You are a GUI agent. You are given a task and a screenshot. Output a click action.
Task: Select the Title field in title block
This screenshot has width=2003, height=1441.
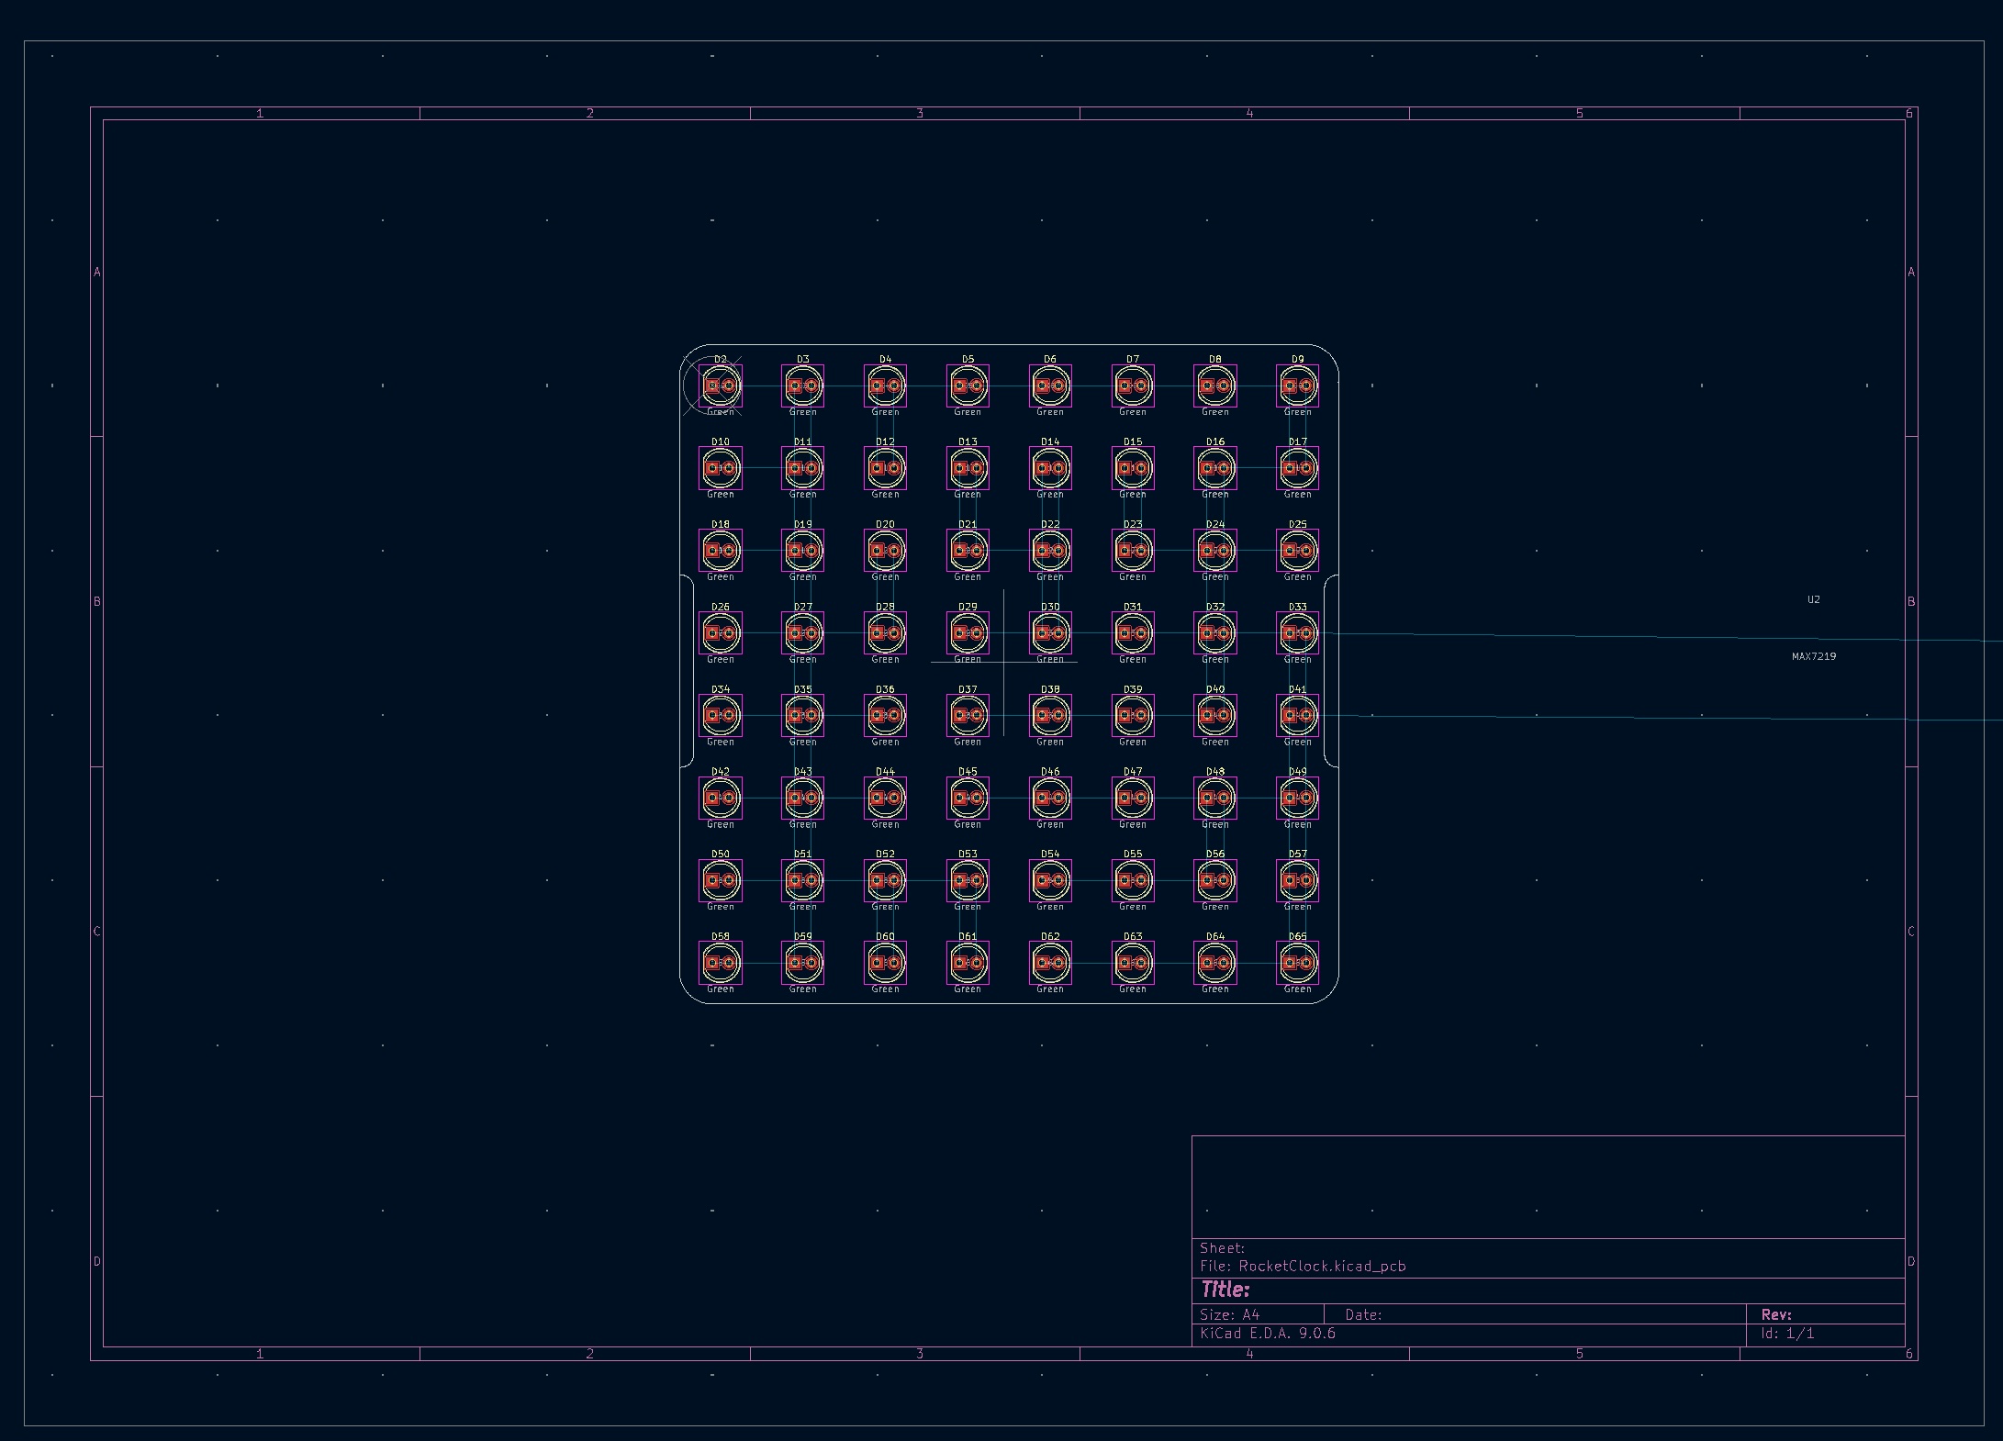(1225, 1290)
